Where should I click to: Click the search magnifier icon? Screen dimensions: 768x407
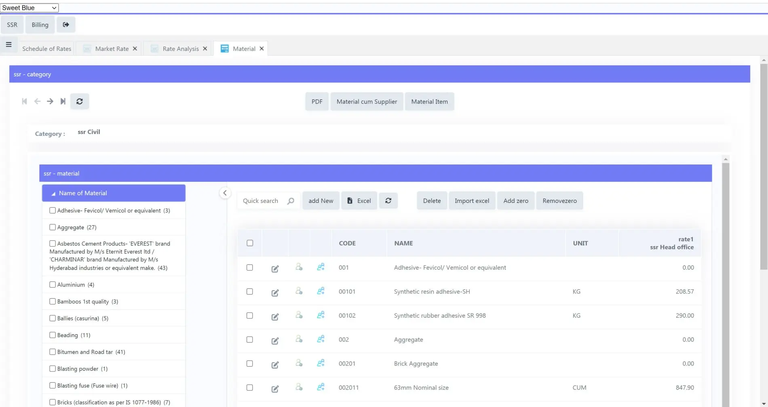pyautogui.click(x=291, y=201)
